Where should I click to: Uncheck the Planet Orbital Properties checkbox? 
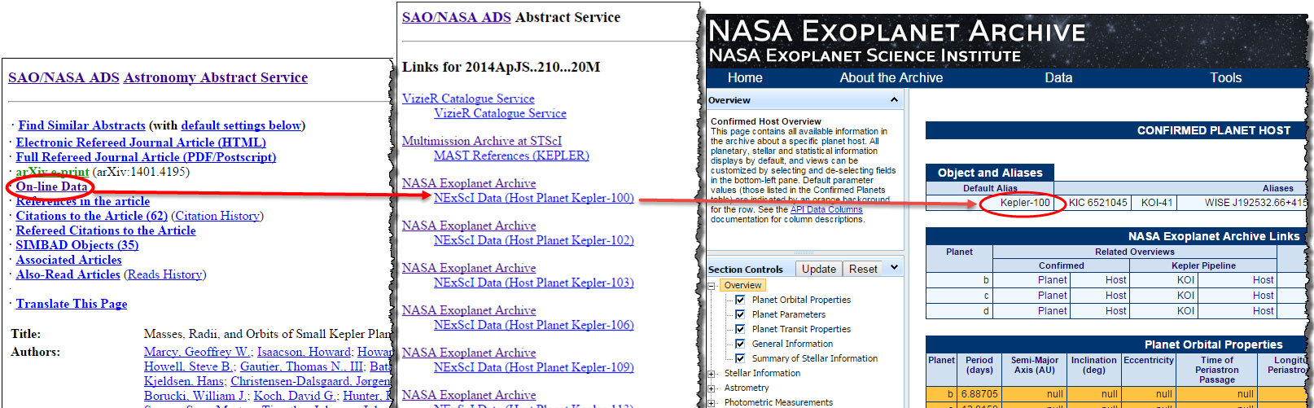[x=740, y=300]
